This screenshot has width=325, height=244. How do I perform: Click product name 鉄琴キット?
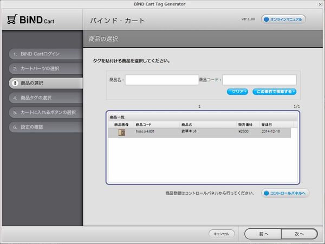(189, 131)
